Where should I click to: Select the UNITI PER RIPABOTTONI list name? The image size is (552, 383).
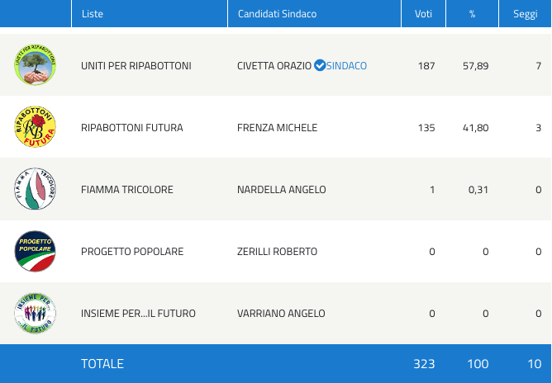tap(136, 66)
